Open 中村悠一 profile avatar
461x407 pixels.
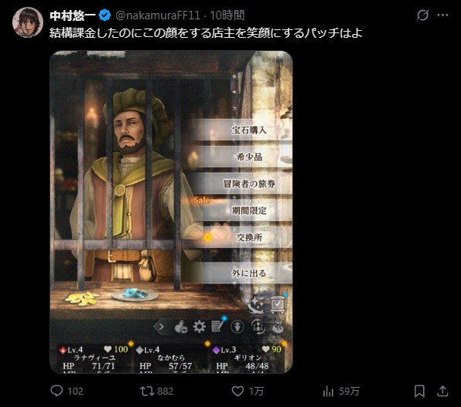(28, 22)
